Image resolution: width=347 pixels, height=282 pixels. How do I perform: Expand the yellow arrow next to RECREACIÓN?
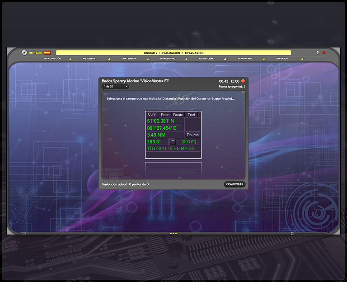click(225, 59)
